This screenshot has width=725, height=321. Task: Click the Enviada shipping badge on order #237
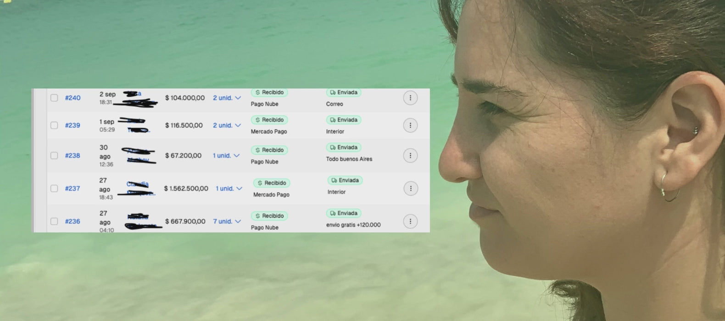[345, 180]
